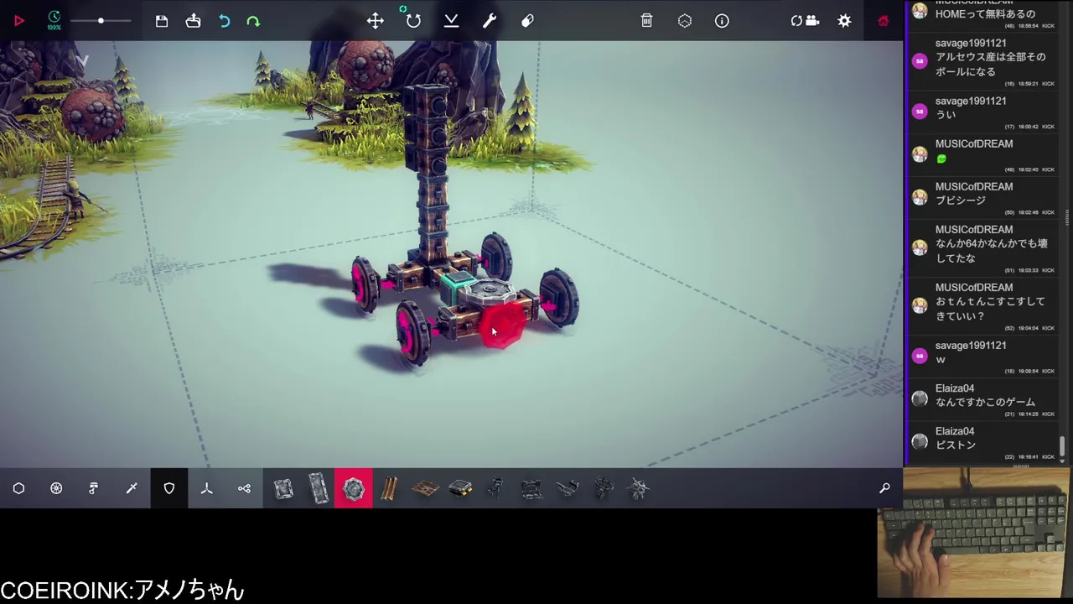Select the plow blade block
The image size is (1073, 604).
[568, 488]
